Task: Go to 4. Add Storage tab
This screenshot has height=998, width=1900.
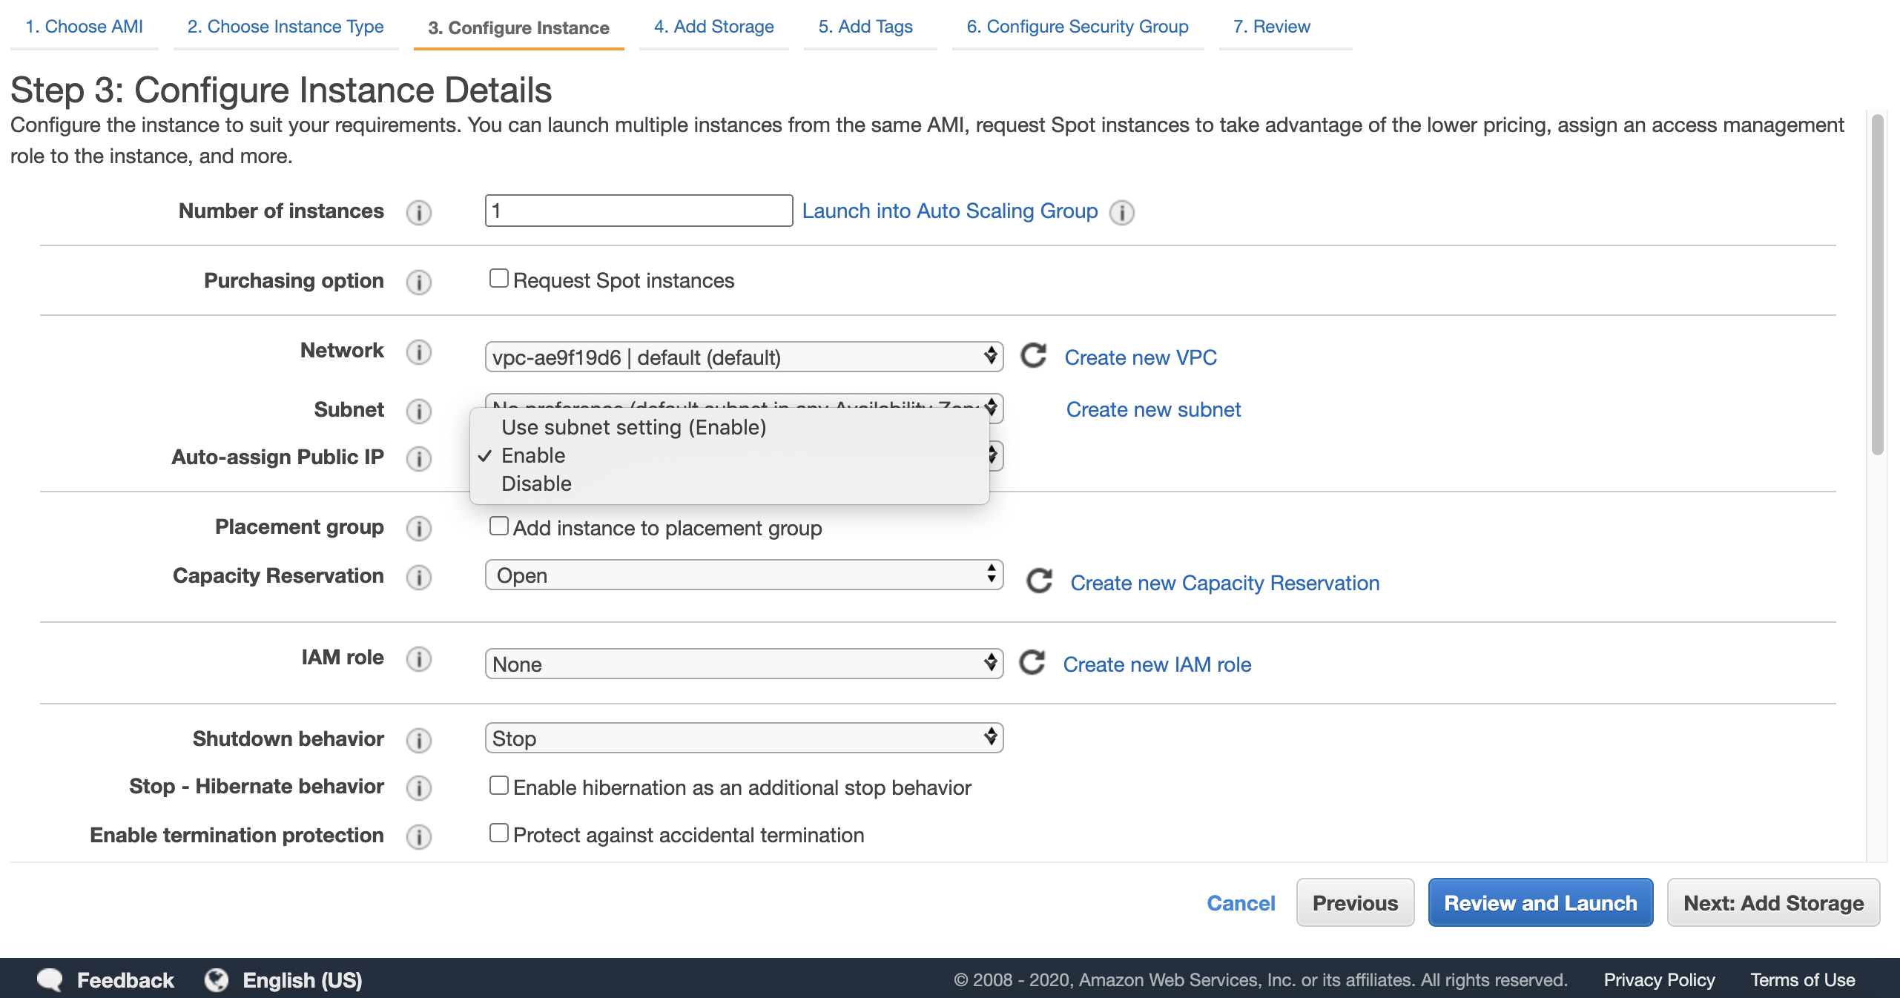Action: 713,27
